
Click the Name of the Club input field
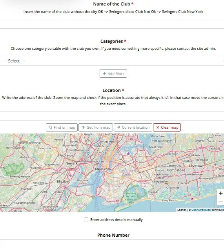[x=112, y=24]
